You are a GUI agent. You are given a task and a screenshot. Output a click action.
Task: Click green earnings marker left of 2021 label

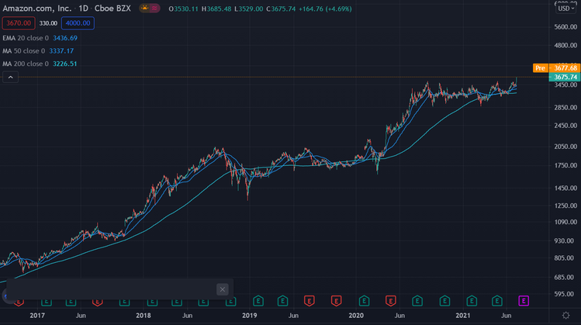coord(444,300)
